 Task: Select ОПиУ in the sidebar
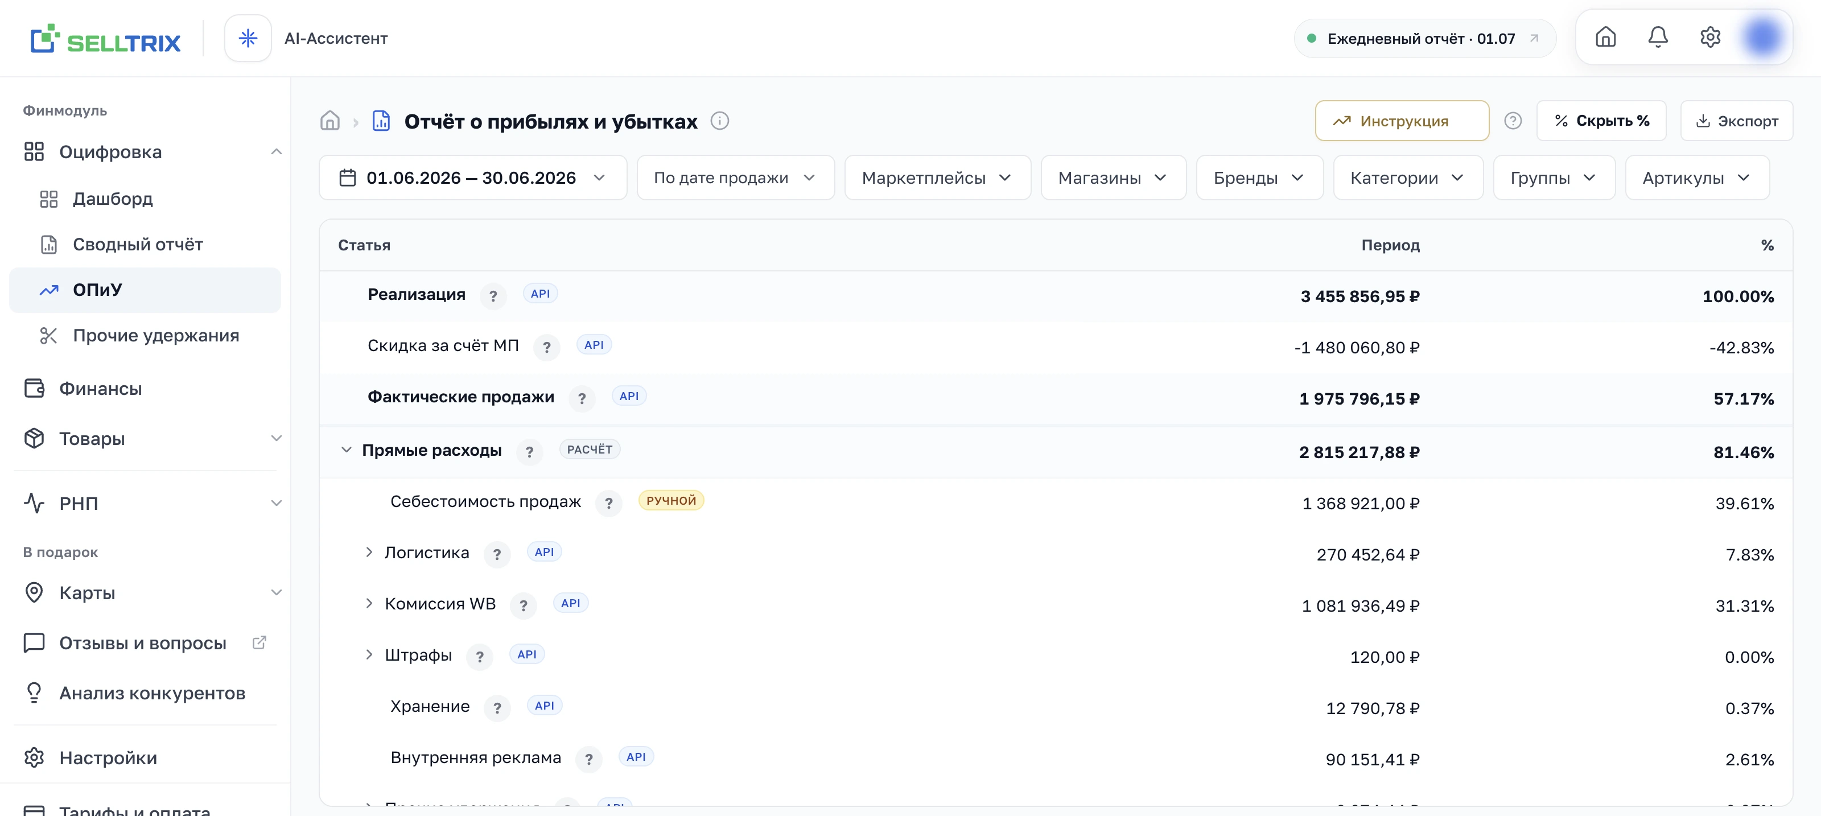tap(145, 290)
